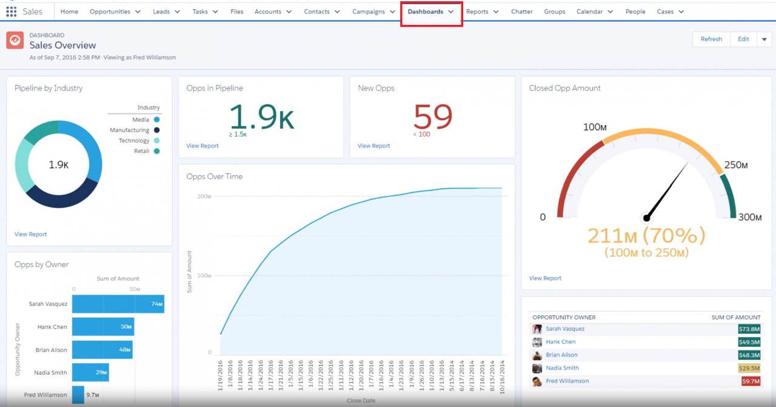Go to the Home tab
The width and height of the screenshot is (776, 407).
click(x=69, y=11)
